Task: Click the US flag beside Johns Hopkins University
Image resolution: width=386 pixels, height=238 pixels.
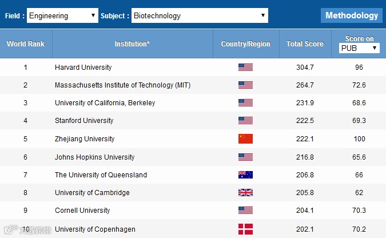Action: [x=245, y=157]
